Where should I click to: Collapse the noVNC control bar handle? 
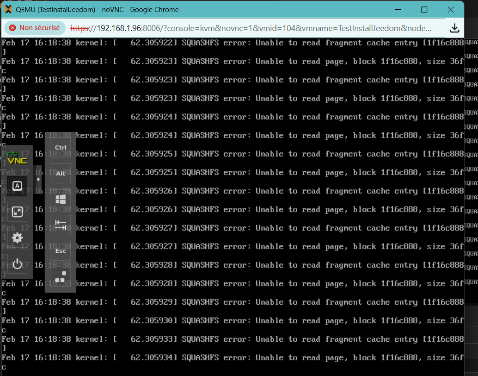click(38, 179)
